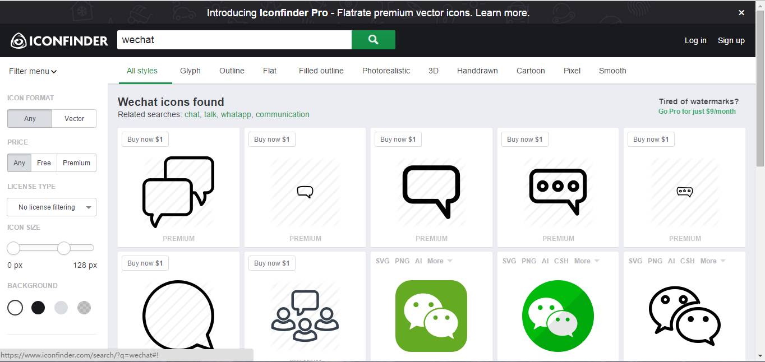Viewport: 765px width, 362px height.
Task: Open the green square WeChat icon
Action: tap(431, 316)
